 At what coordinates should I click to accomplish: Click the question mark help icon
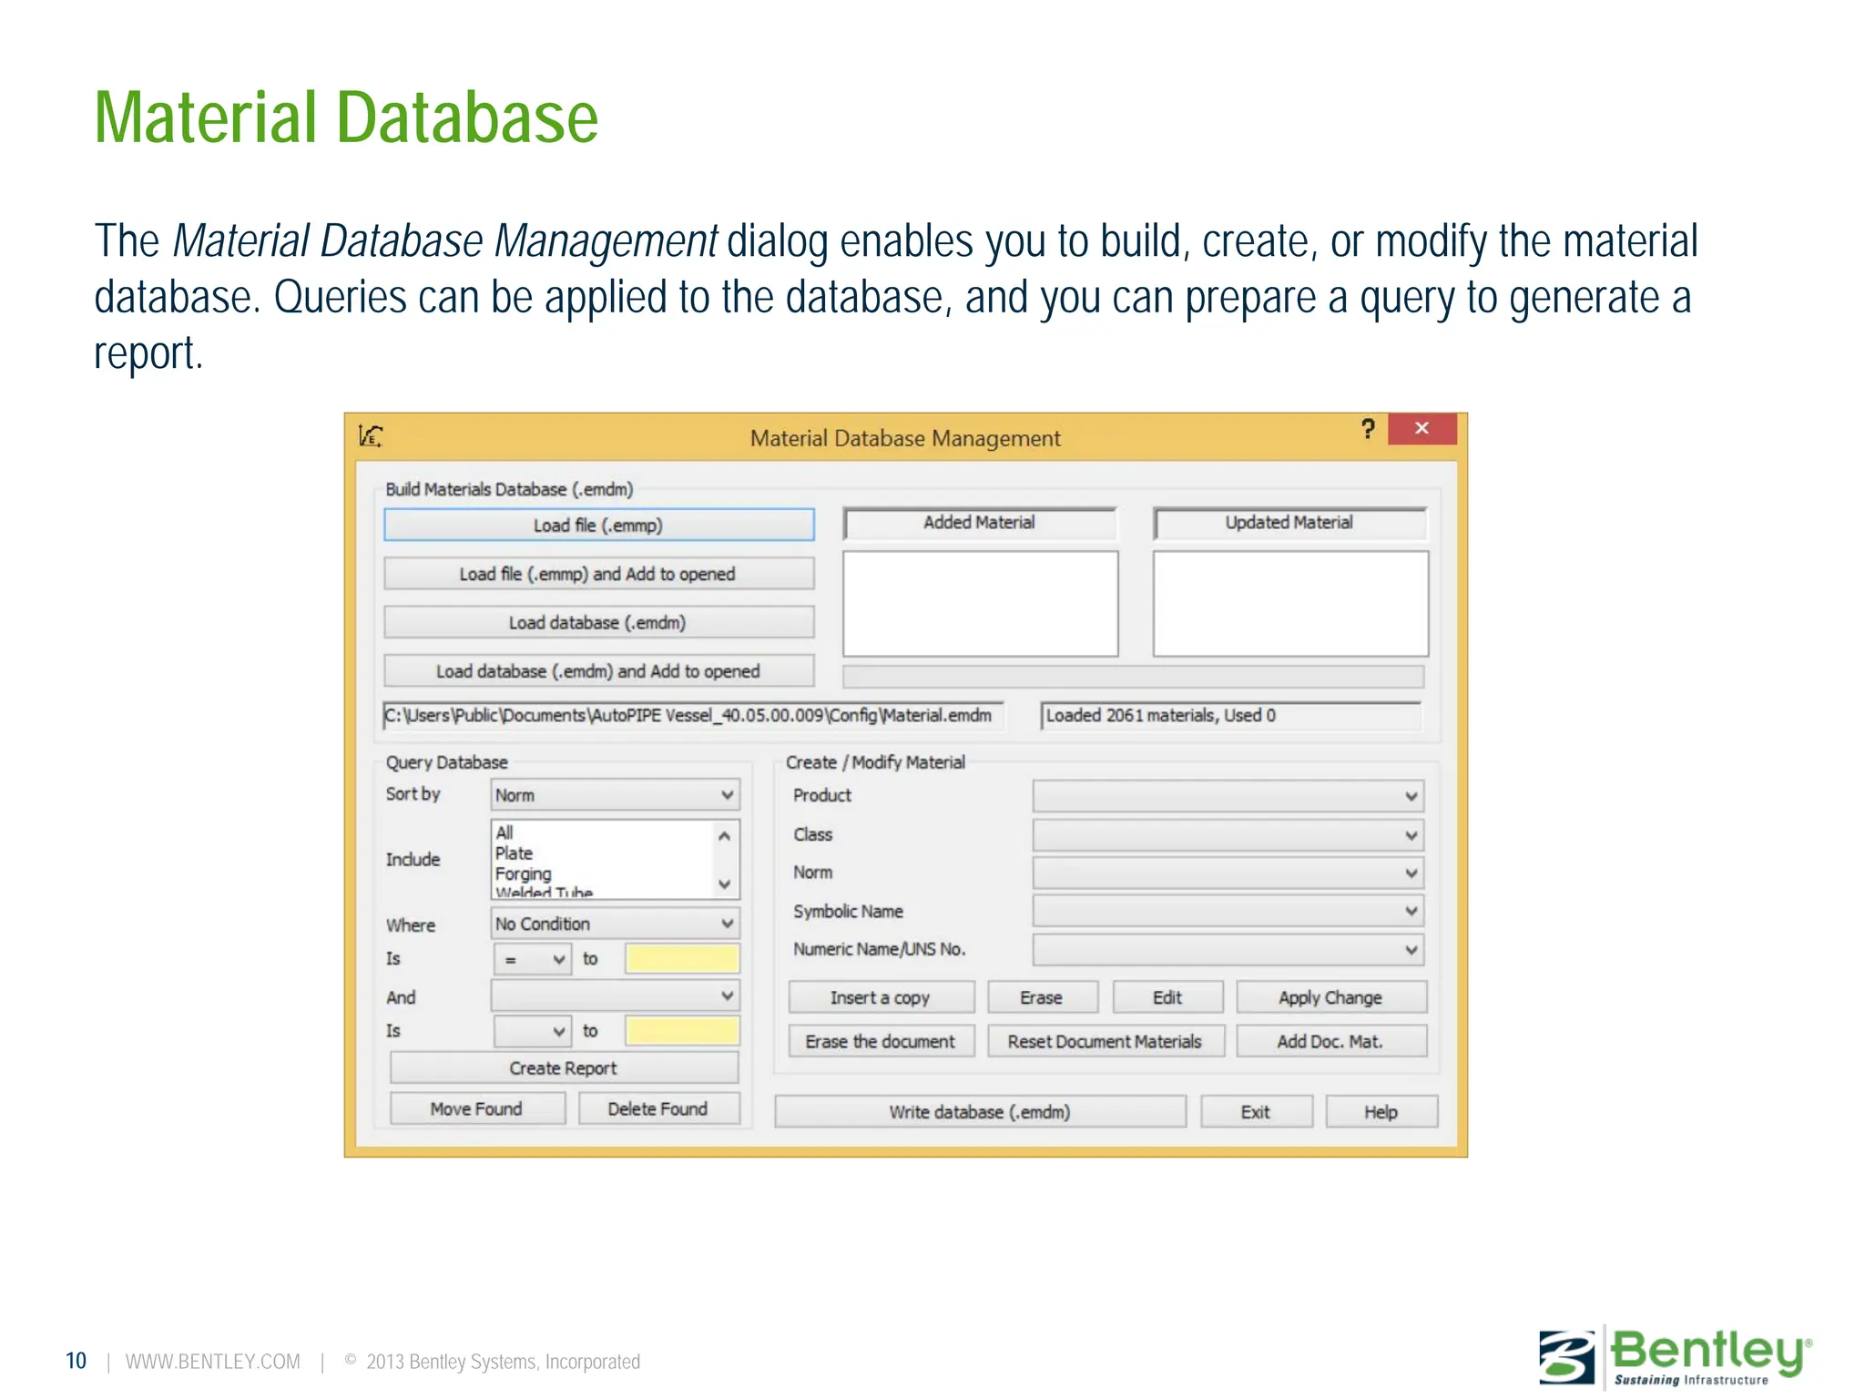1368,429
